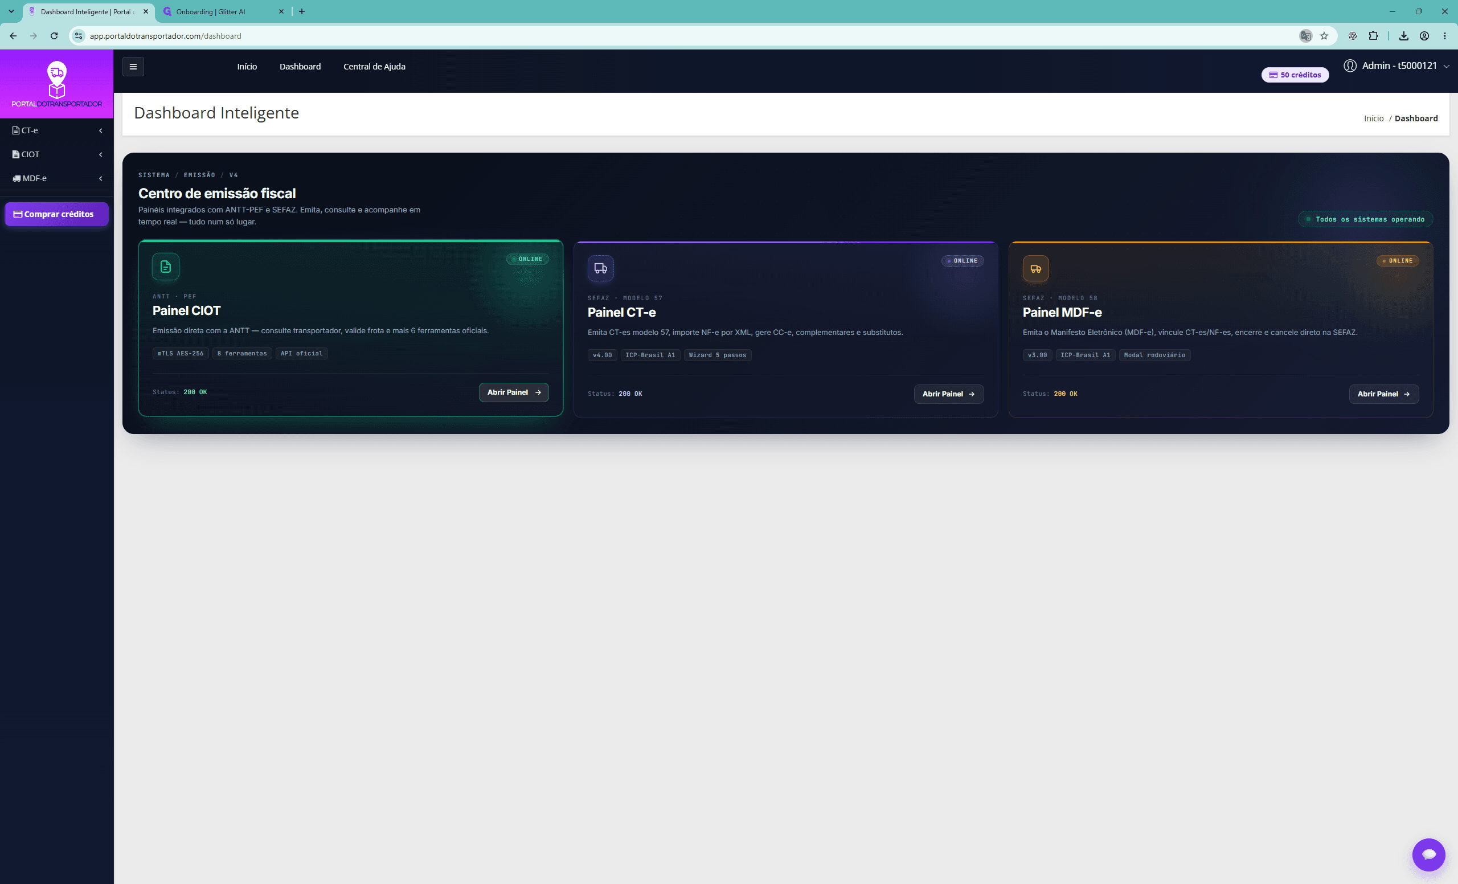Click the Painel CIOT title
The height and width of the screenshot is (884, 1458).
pyautogui.click(x=186, y=311)
